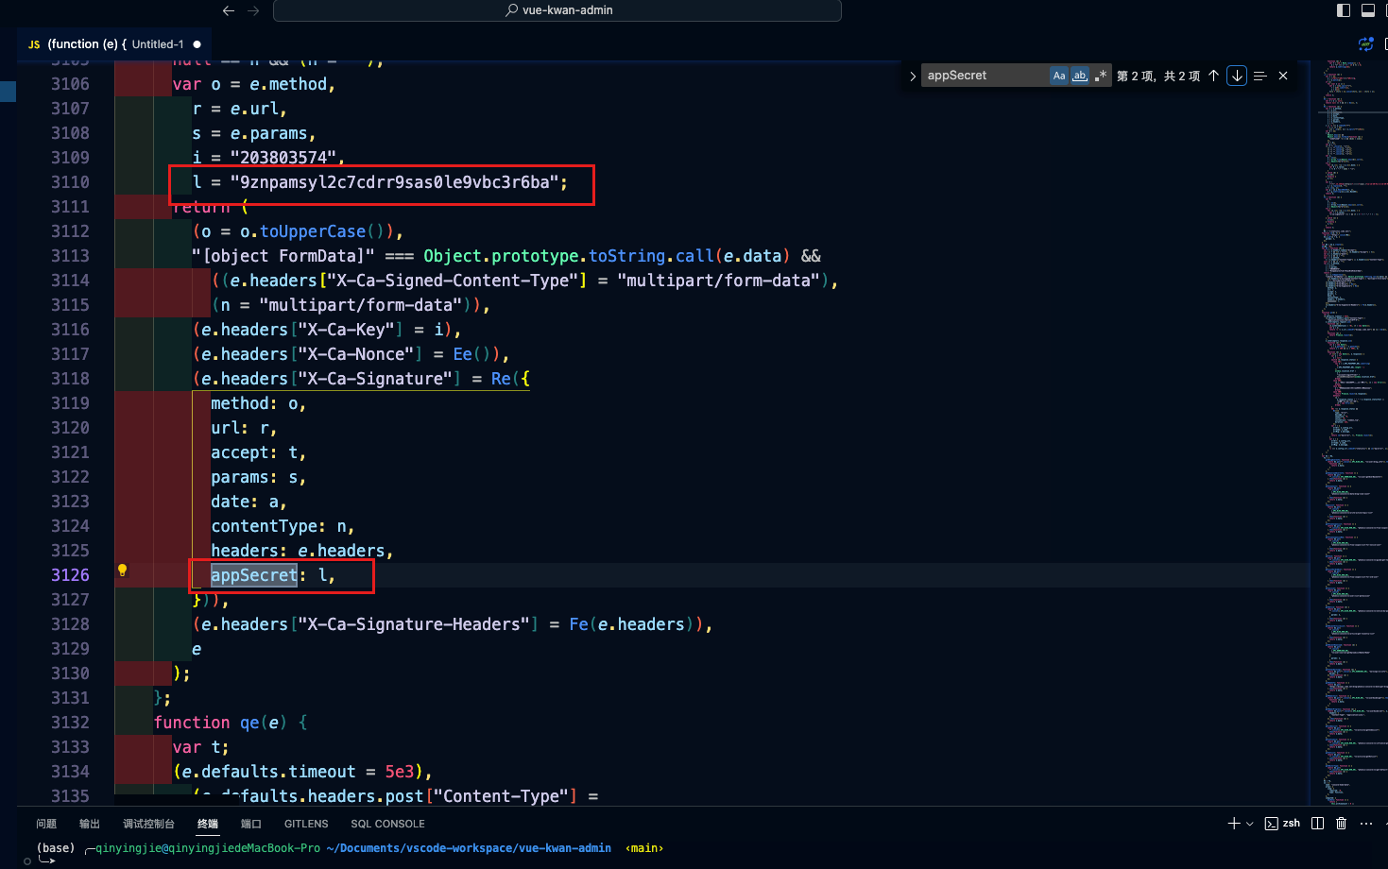Click the string "9znpamsyl2c7cdrr9sas0le9vbc3r6ba"
Screen dimensions: 1388x869
pos(395,182)
